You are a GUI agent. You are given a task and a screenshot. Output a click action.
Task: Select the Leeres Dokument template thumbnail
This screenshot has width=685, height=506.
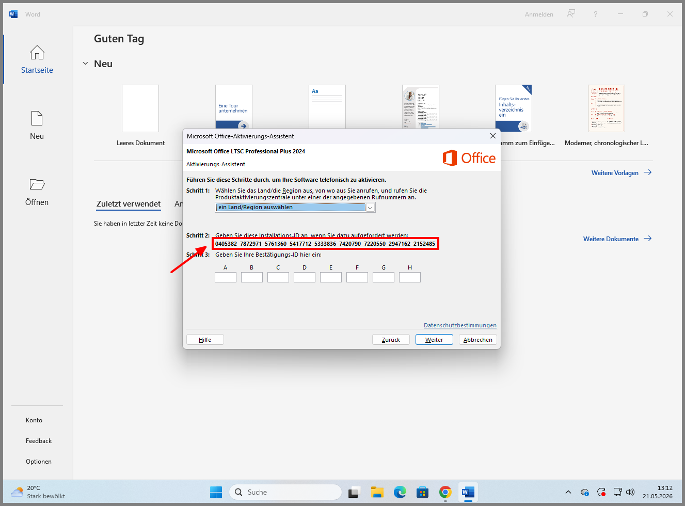140,108
